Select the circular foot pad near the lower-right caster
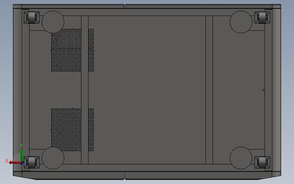 coord(241,158)
